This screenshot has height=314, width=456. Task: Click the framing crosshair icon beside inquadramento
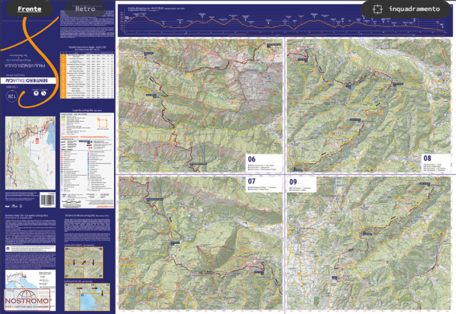point(377,9)
